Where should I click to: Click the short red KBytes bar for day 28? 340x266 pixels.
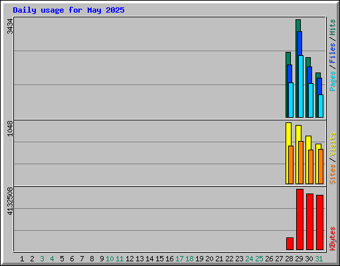[290, 243]
